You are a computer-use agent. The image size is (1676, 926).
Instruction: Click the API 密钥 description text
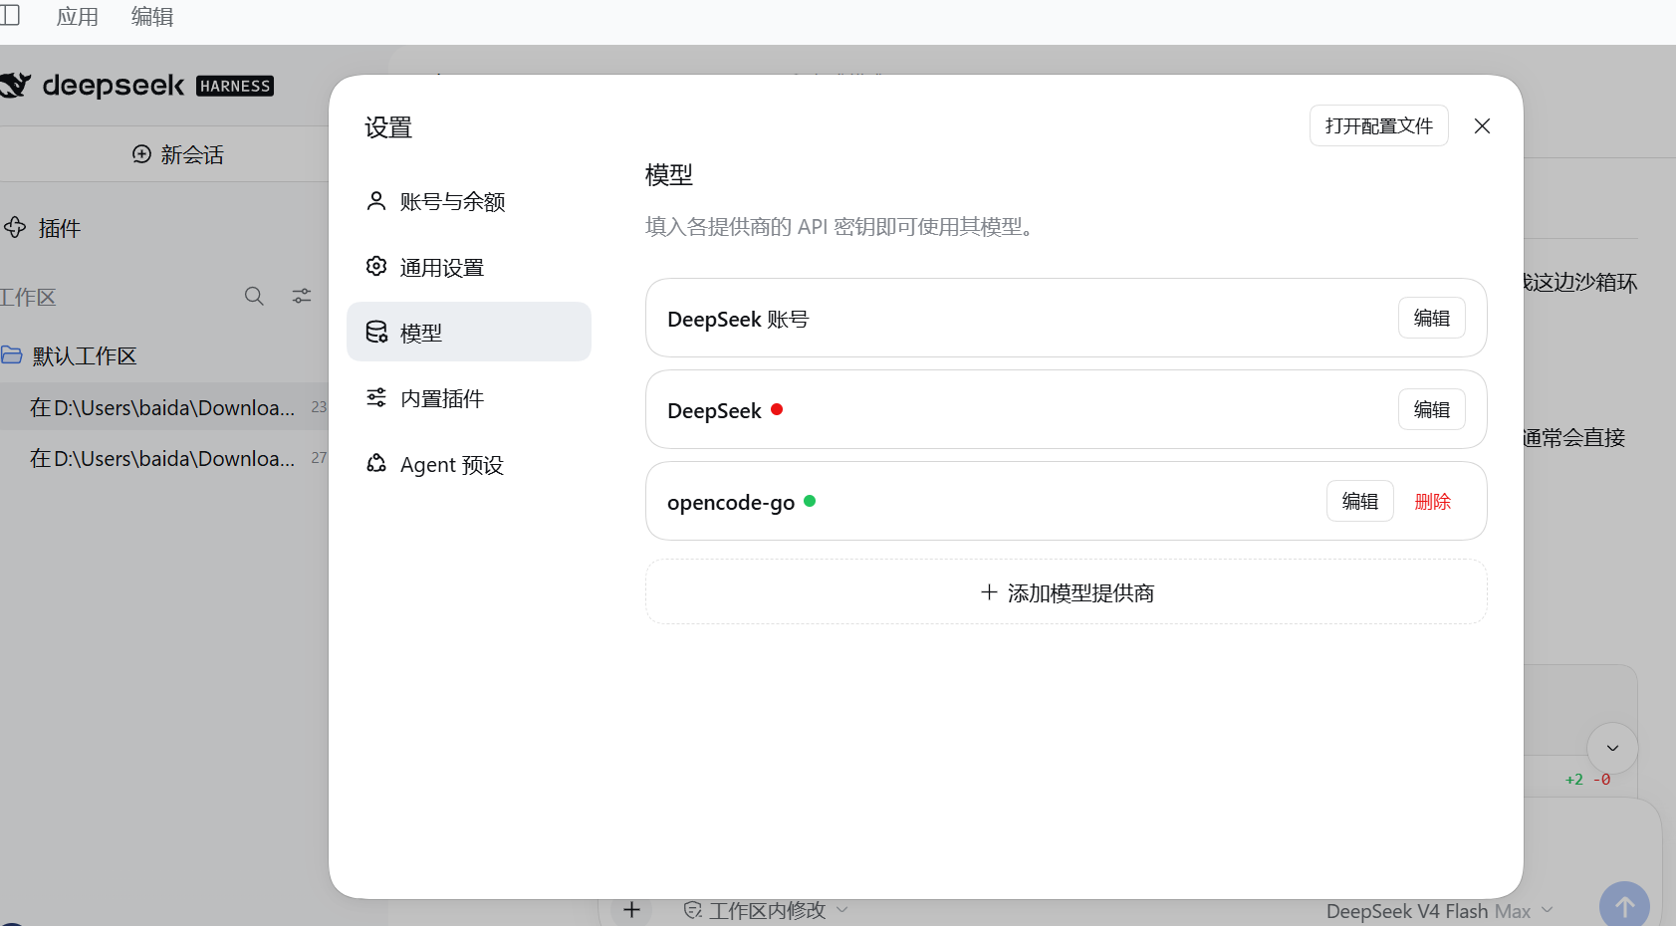842,227
